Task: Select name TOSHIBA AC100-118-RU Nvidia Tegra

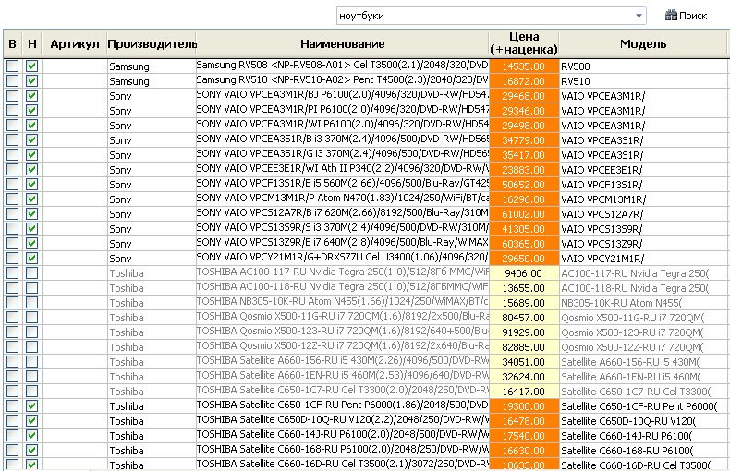Action: pos(342,287)
